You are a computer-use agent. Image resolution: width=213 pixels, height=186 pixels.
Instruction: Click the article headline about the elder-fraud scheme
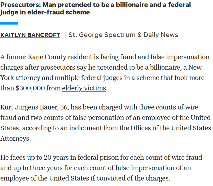(x=96, y=8)
